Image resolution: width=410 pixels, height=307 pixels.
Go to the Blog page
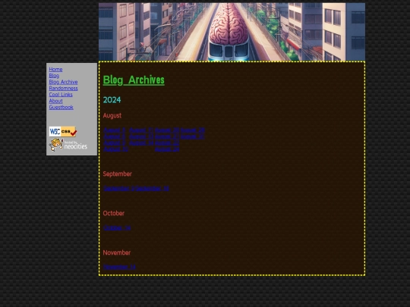(54, 76)
